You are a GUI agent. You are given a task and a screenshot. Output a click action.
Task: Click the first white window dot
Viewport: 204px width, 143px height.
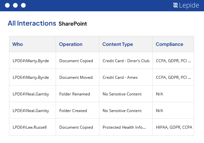coord(7,5)
